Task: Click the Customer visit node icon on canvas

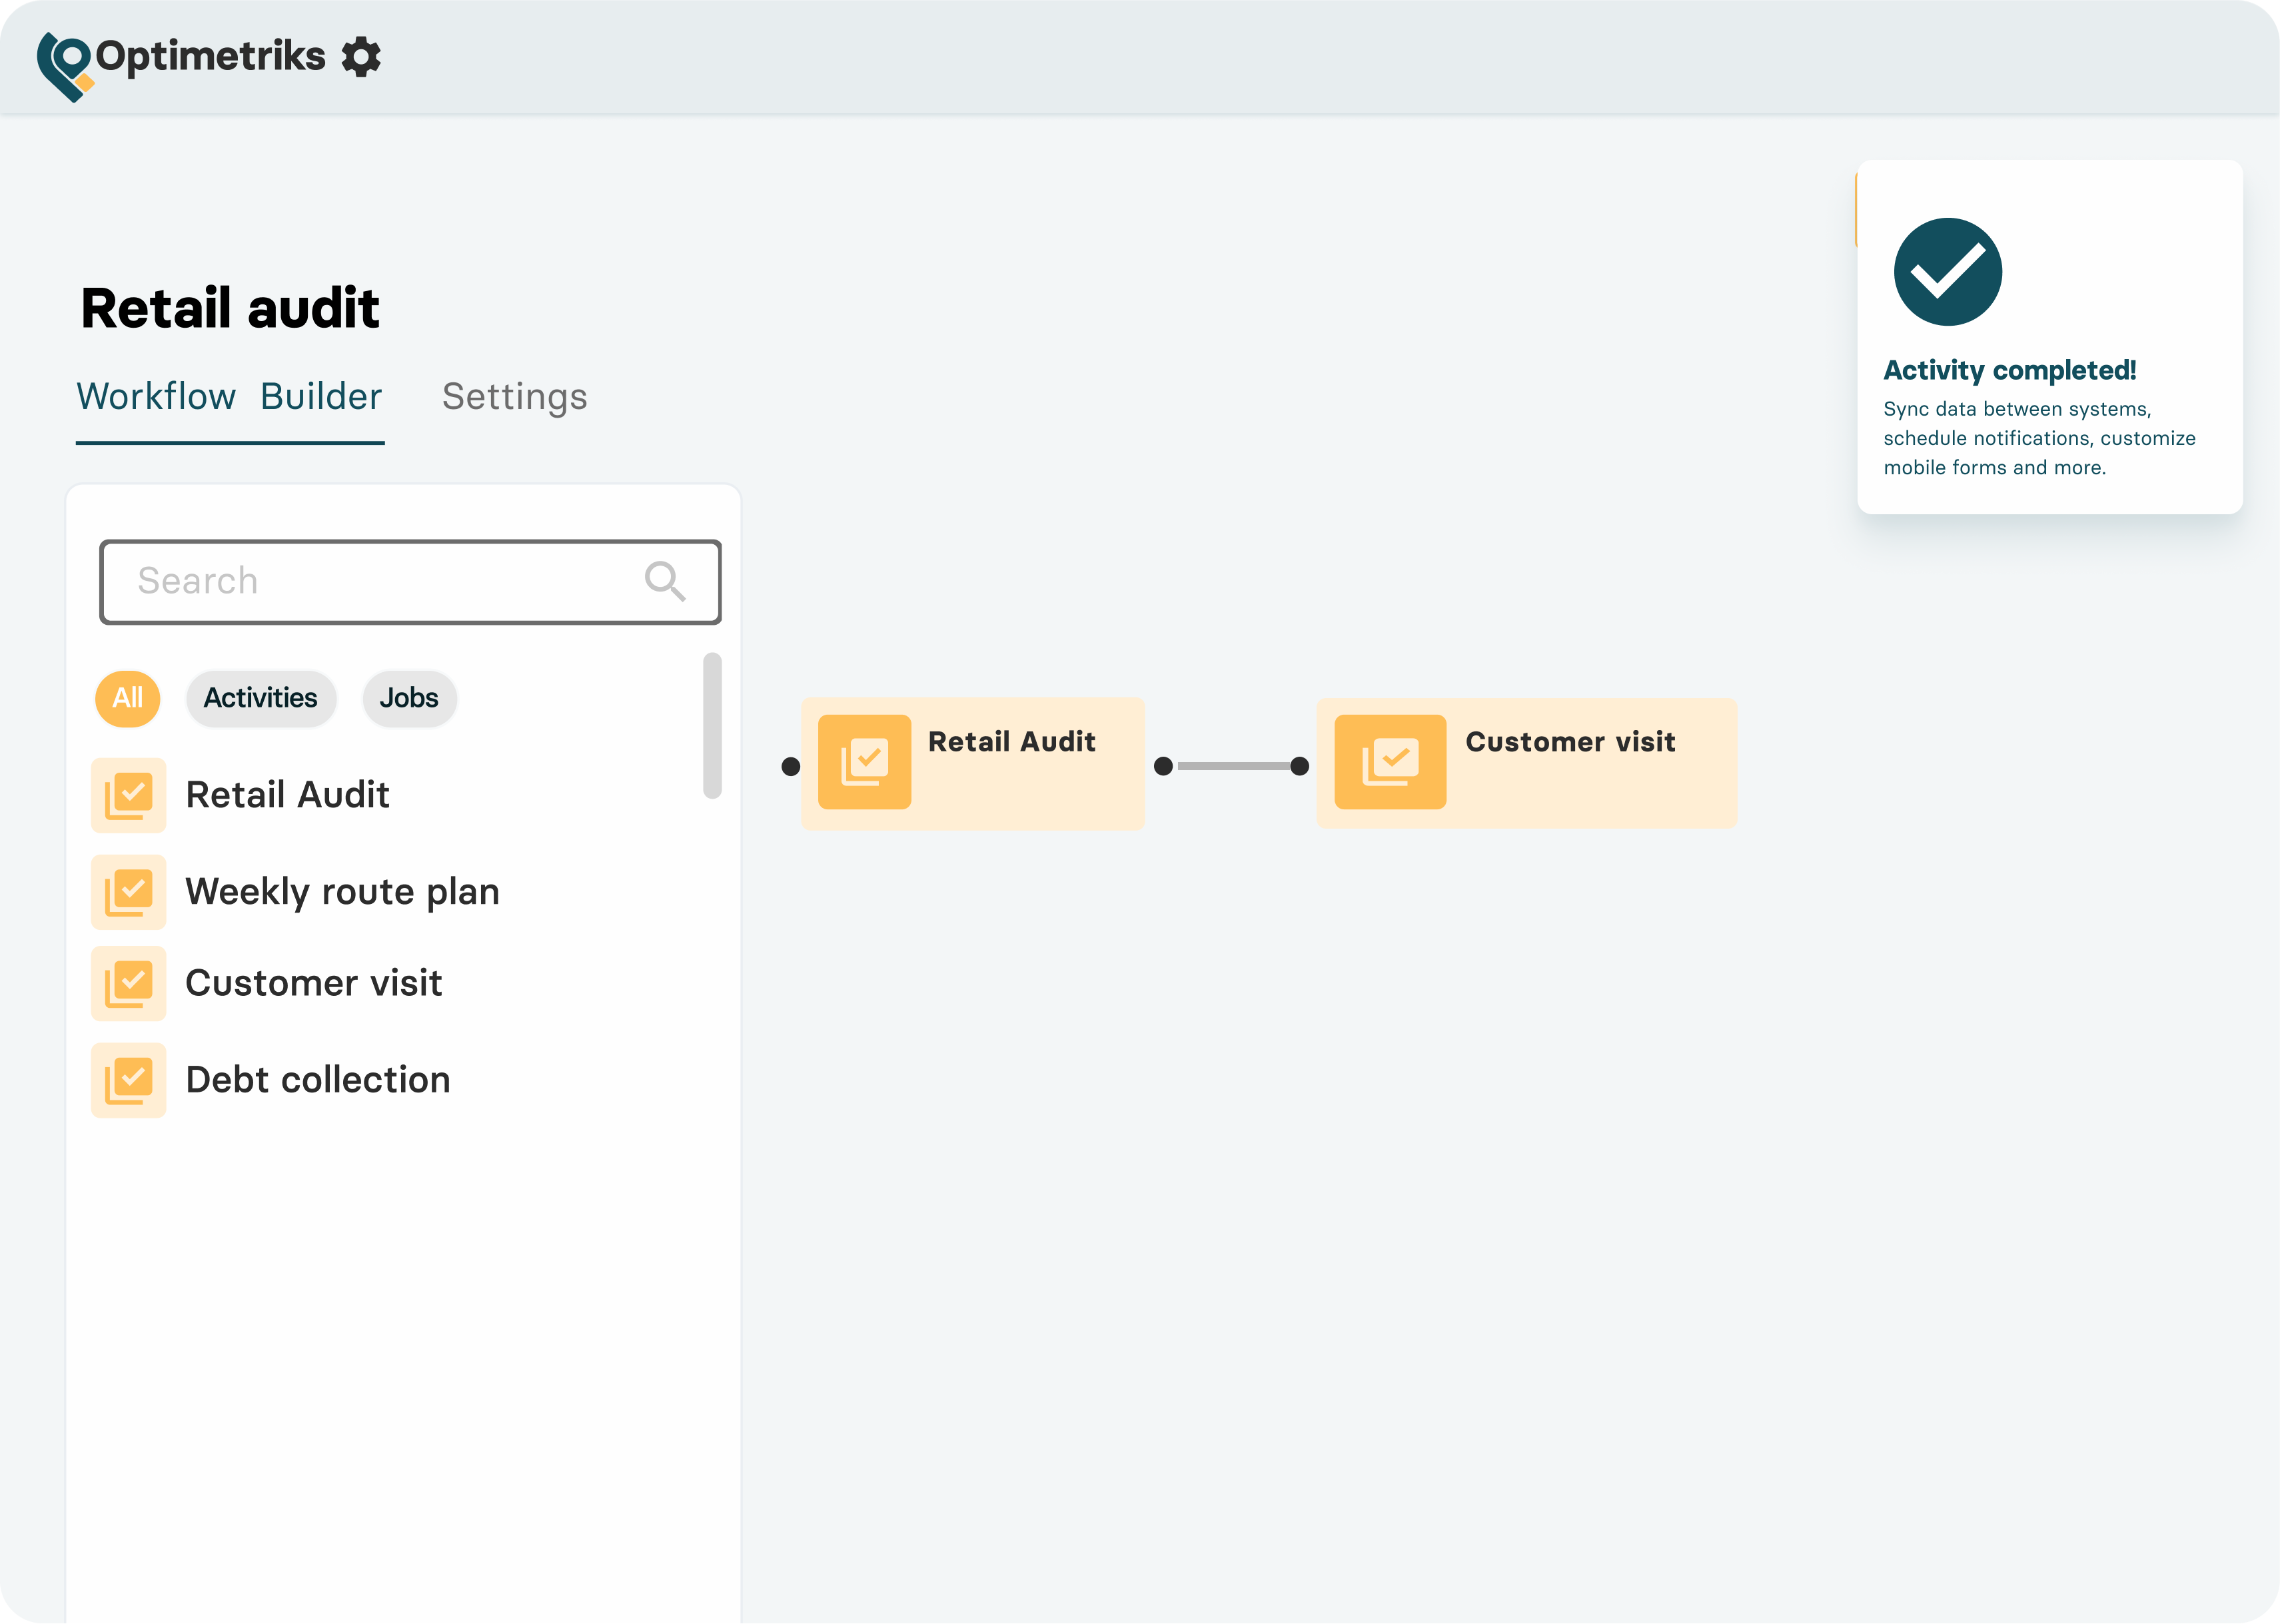Action: coord(1390,762)
